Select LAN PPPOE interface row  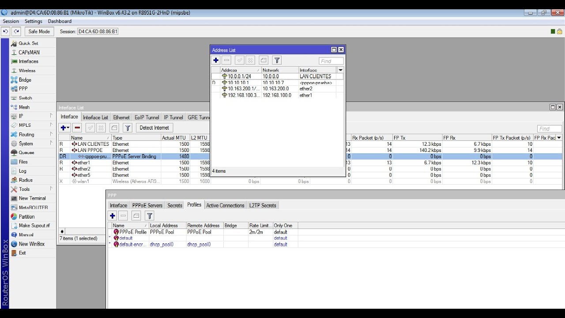tap(310, 150)
